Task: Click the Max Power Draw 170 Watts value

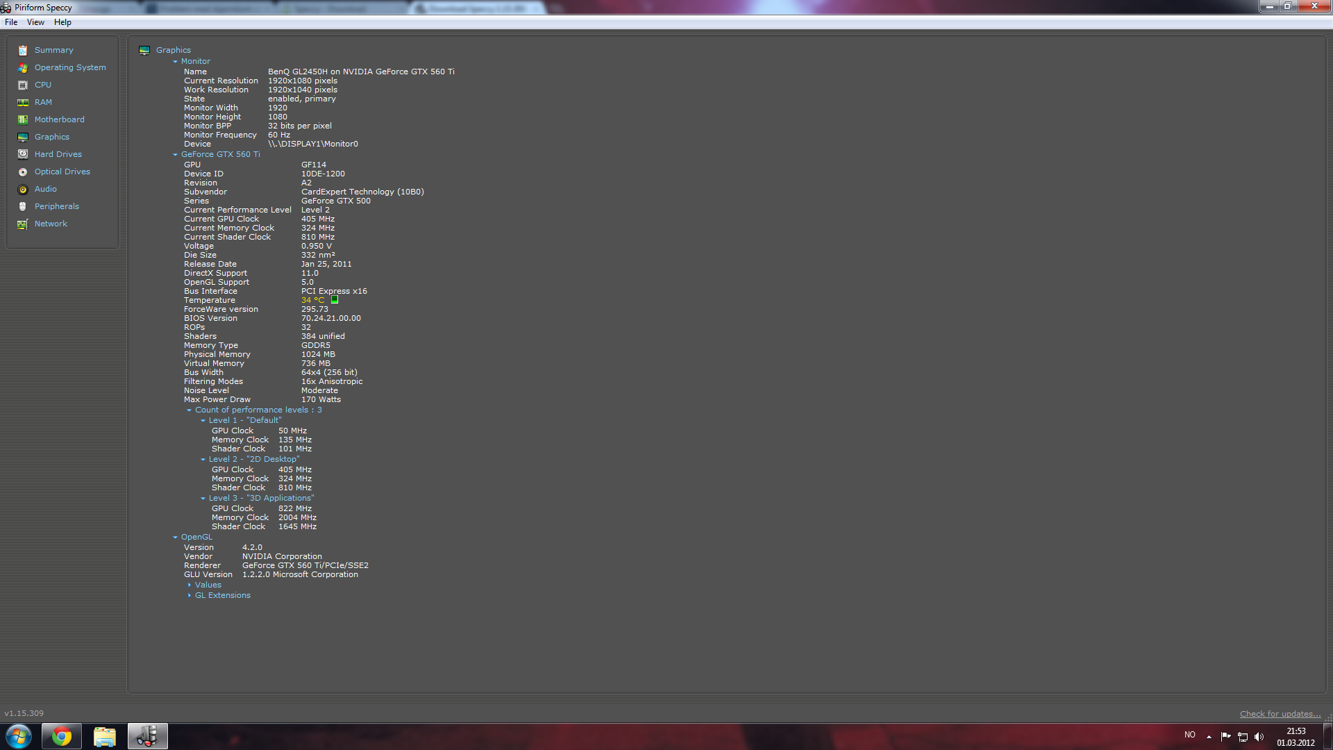Action: [321, 399]
